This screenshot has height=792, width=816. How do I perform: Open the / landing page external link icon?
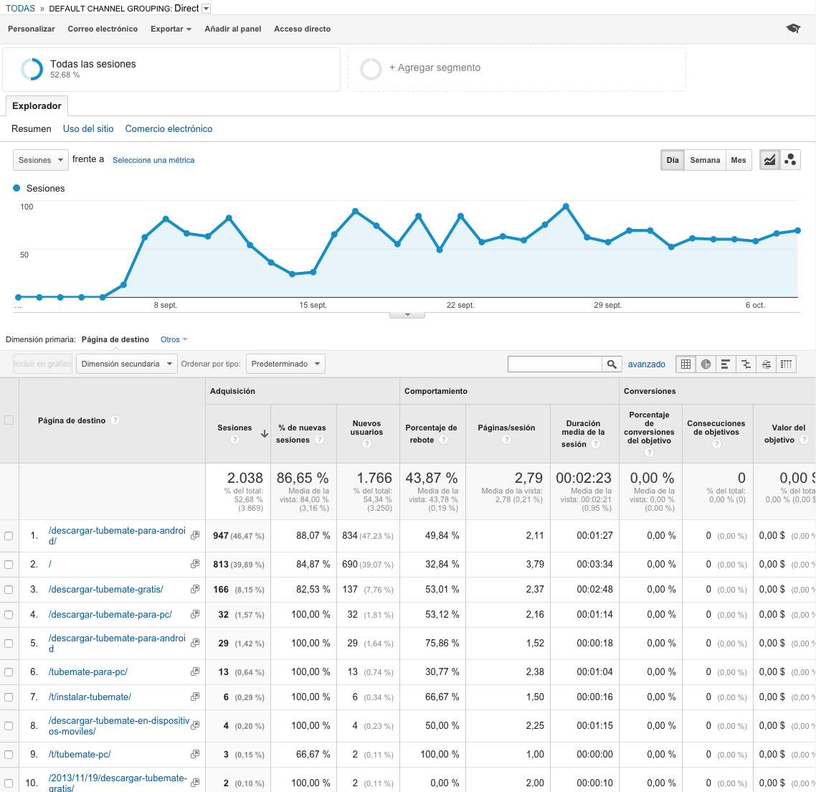195,564
